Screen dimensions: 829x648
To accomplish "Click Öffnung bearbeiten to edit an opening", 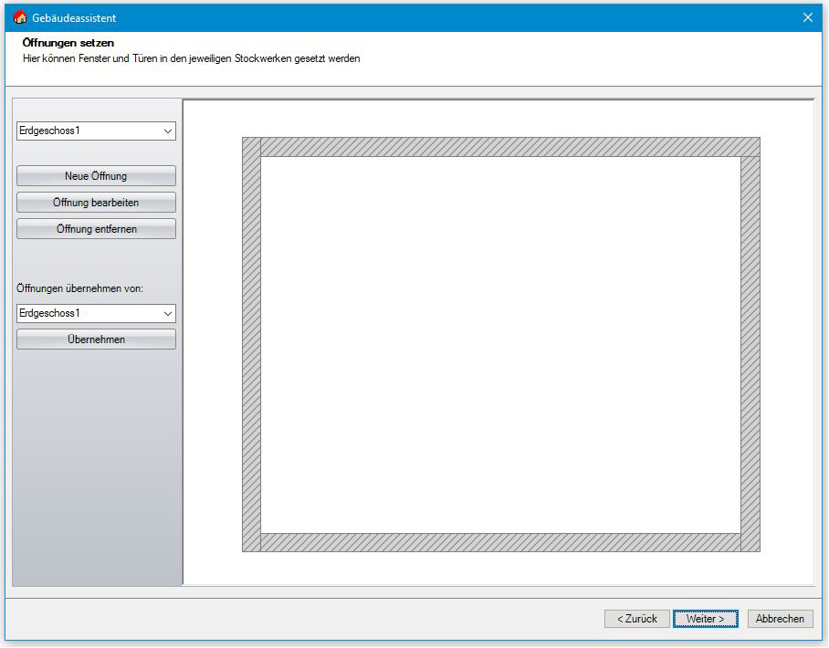I will (96, 203).
